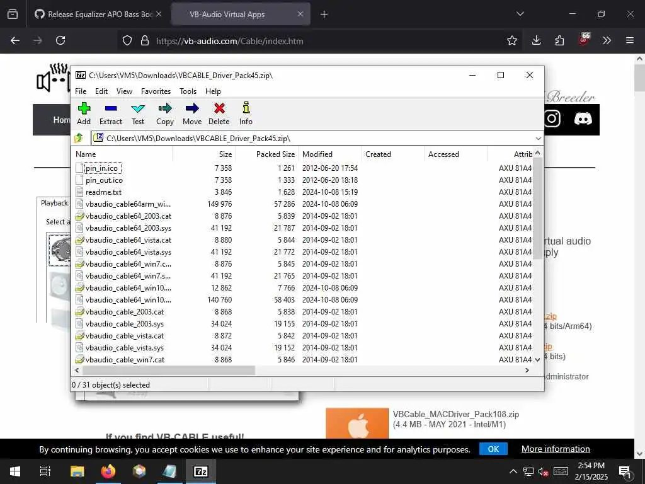Viewport: 645px width, 484px height.
Task: Click the file list vertical scrollbar thumb
Action: pos(537,208)
